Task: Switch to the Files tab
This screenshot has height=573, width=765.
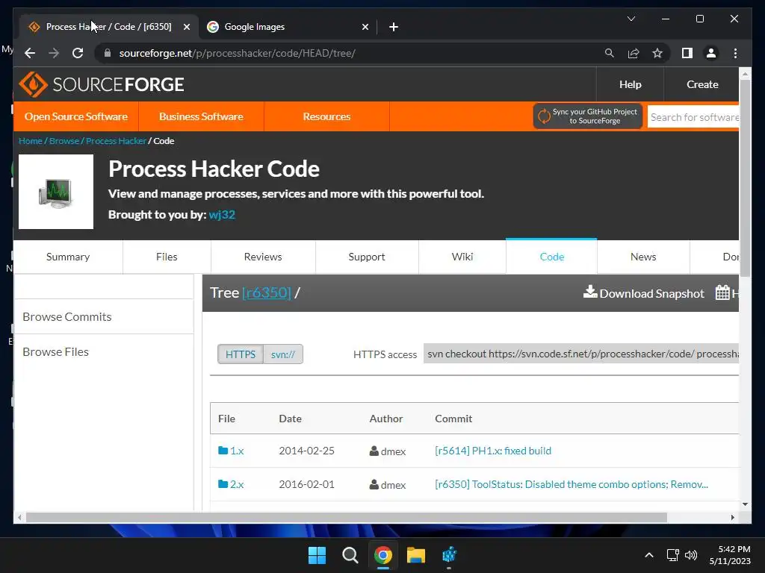Action: (167, 257)
